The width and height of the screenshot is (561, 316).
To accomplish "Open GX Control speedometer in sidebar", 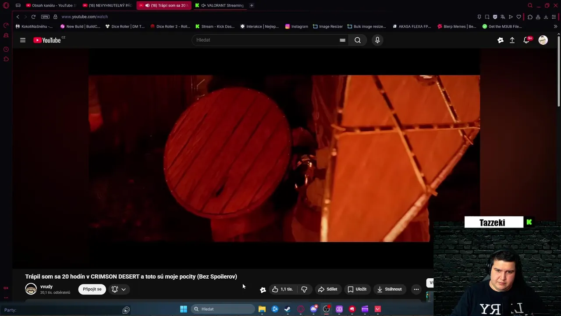I will click(6, 25).
